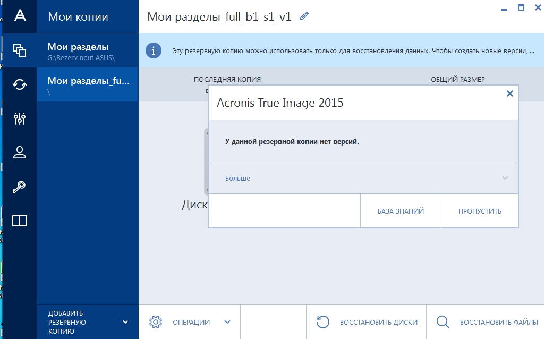
Task: Click the 'G:\Rezerv nout ASUS\' path text
Action: pyautogui.click(x=81, y=58)
